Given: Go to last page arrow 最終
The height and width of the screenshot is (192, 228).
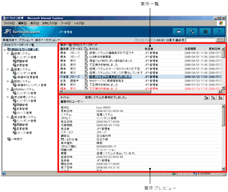Looking at the screenshot, I should tap(183, 40).
